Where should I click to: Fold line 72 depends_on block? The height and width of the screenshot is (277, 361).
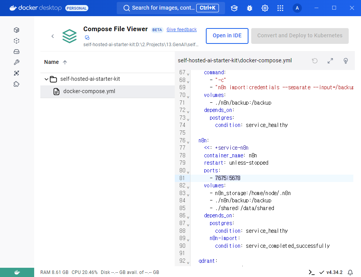pos(188,112)
